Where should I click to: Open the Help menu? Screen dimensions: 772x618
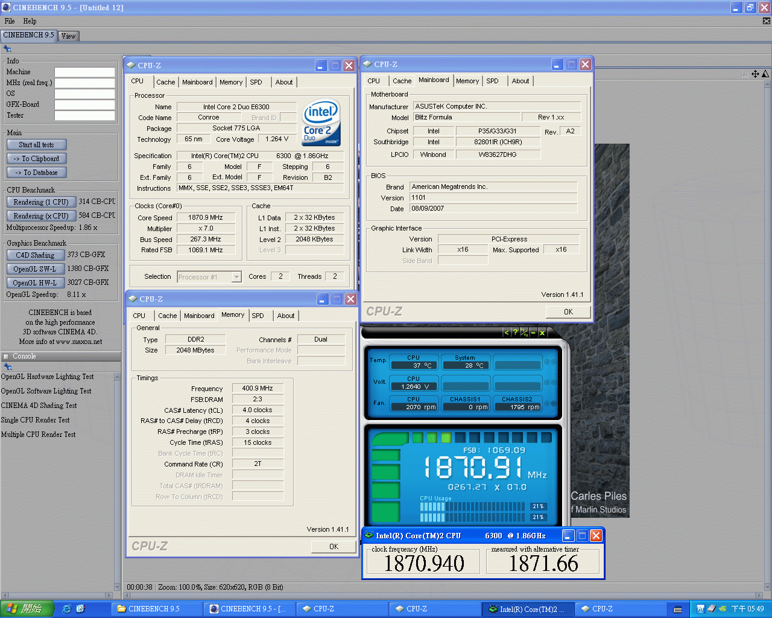[x=30, y=21]
